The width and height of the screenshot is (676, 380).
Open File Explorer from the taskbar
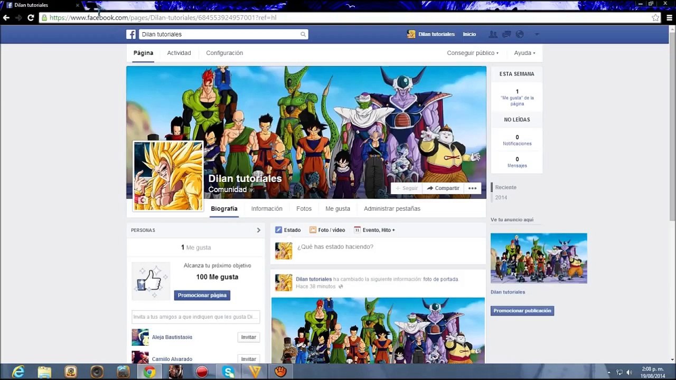tap(44, 372)
